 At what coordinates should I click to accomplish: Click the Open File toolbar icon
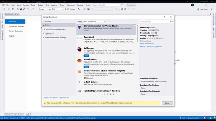pos(18,9)
